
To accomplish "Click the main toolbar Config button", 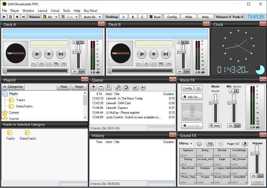I will [172, 17].
